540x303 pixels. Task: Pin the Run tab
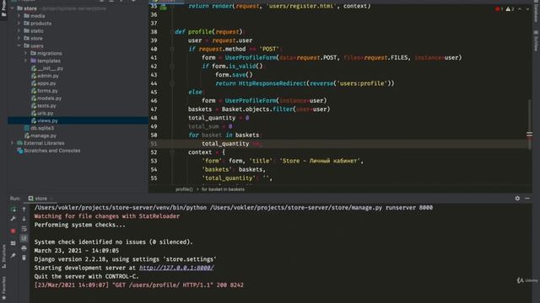pos(13,256)
